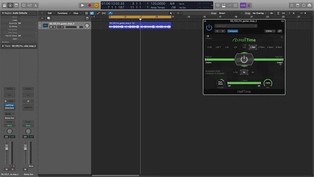Open the Editor view dropdown in plugin
Screen dimensions: 314x177
pos(270,31)
